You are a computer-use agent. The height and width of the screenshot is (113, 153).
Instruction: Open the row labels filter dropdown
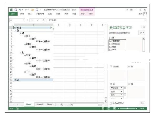[x=52, y=28]
